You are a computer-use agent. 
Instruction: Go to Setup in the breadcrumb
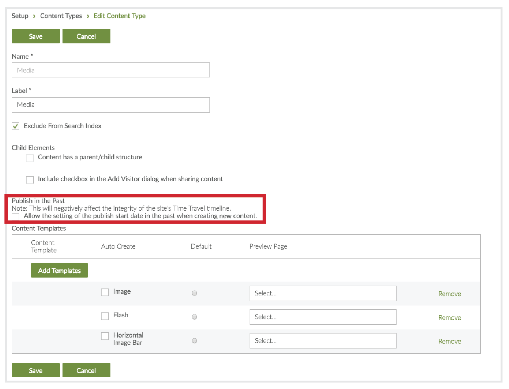(x=20, y=16)
